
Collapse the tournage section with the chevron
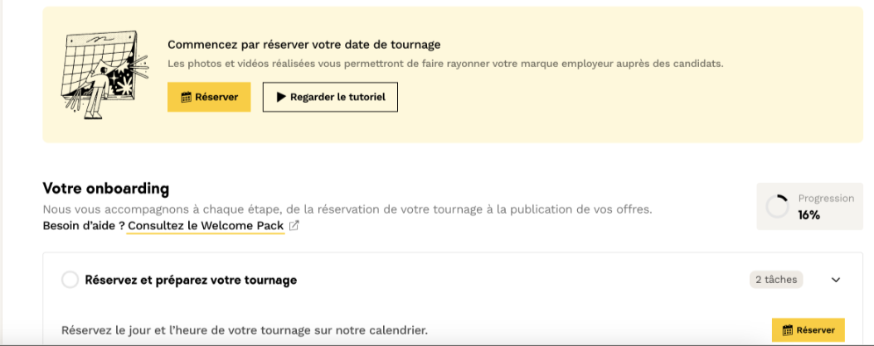tap(835, 280)
